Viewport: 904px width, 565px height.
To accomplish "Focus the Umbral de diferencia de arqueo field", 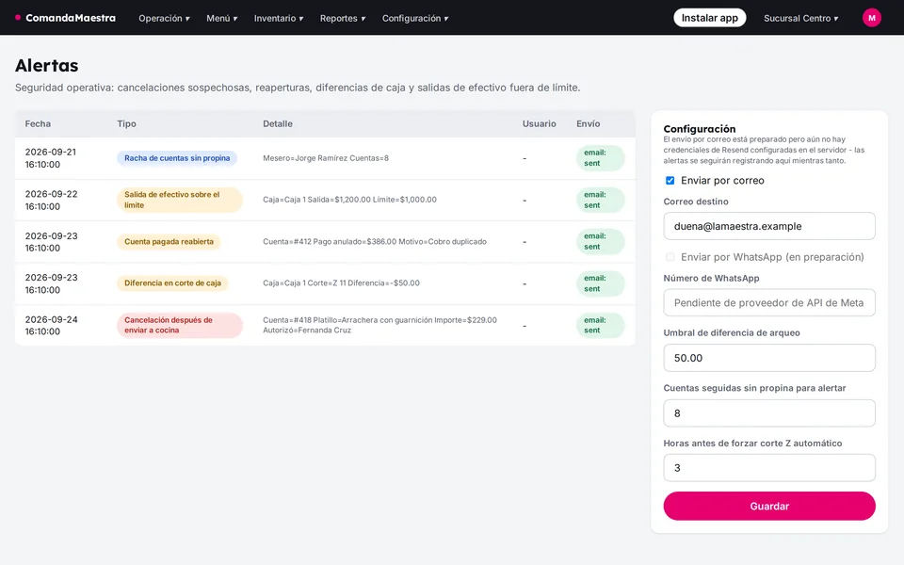I will click(769, 358).
